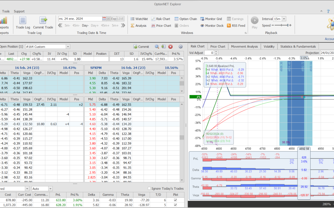Open the RSS Feed window
The height and width of the screenshot is (208, 334).
pyautogui.click(x=236, y=26)
